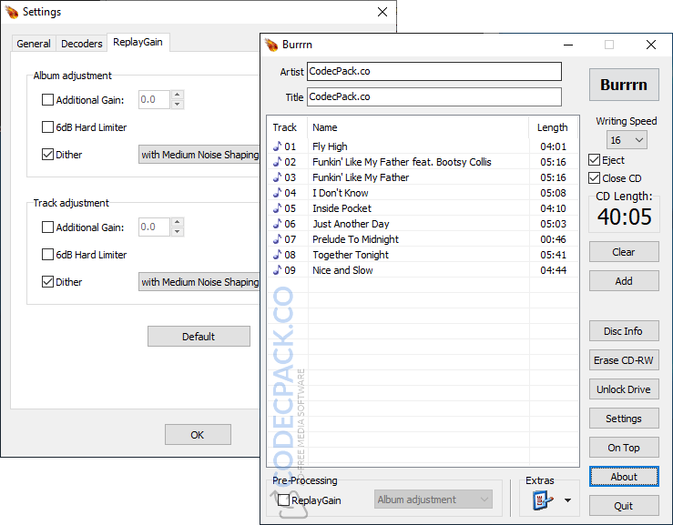Viewport: 673px width, 525px height.
Task: Toggle the Close CD checkbox
Action: click(x=595, y=178)
